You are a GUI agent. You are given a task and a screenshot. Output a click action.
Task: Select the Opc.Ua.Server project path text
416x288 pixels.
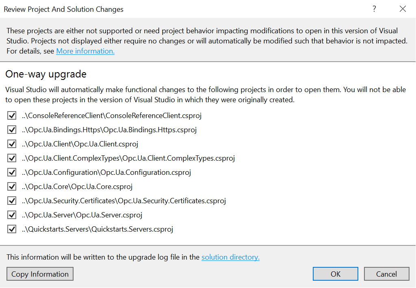pyautogui.click(x=81, y=215)
